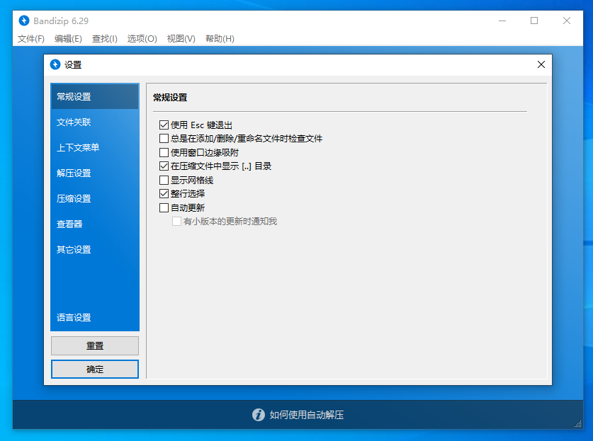The width and height of the screenshot is (593, 441).
Task: Enable 总是在添加/删除/重命名文件时检查文件
Action: click(162, 138)
